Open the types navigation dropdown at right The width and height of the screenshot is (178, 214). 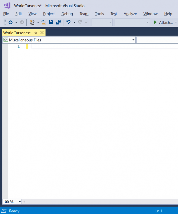point(157,40)
